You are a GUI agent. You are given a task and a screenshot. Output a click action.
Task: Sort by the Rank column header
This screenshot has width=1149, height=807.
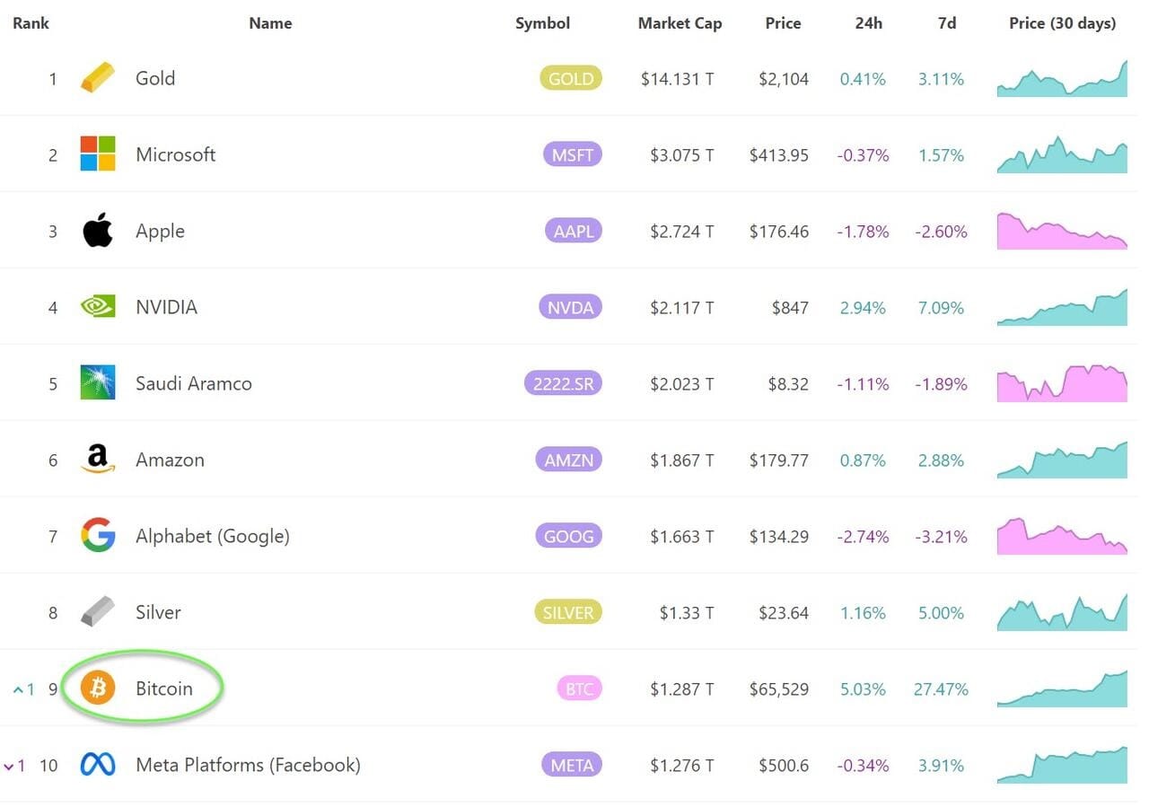(30, 23)
